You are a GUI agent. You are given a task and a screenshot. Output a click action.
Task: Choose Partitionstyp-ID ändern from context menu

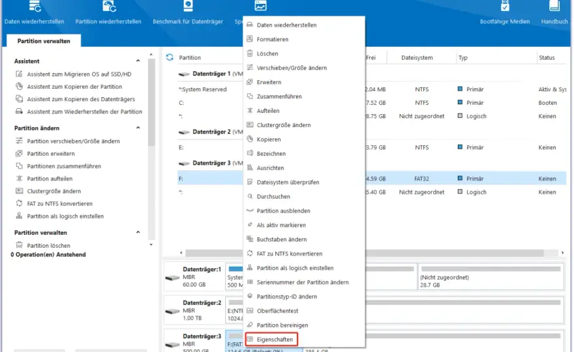tap(304, 296)
